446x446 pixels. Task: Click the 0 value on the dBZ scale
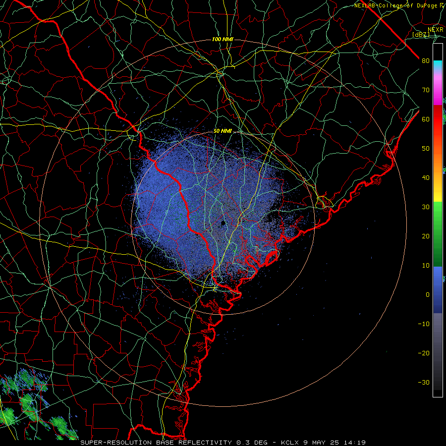(x=428, y=295)
